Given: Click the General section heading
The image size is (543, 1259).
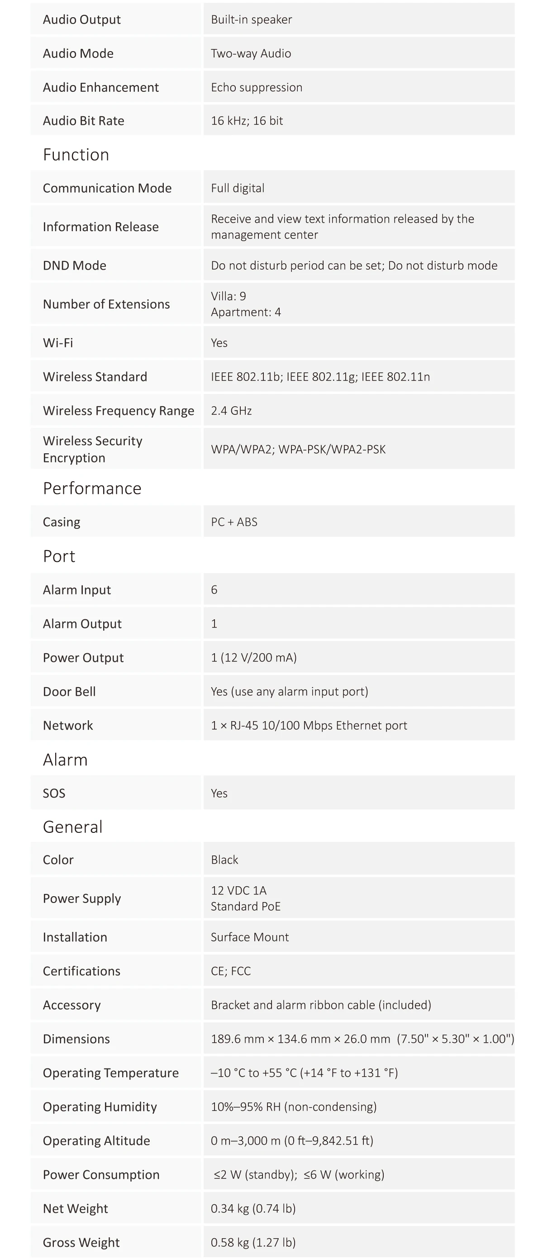Looking at the screenshot, I should [x=72, y=827].
